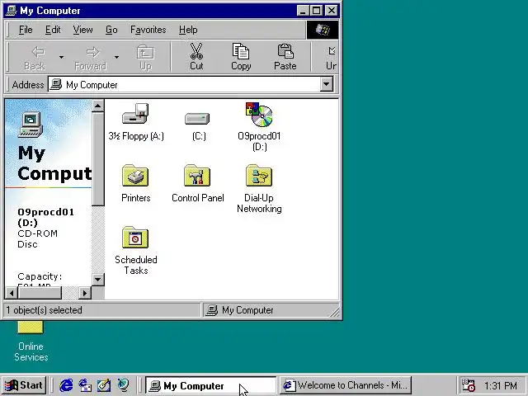Image resolution: width=528 pixels, height=396 pixels.
Task: Click the Task Scheduler tray icon
Action: [x=468, y=385]
